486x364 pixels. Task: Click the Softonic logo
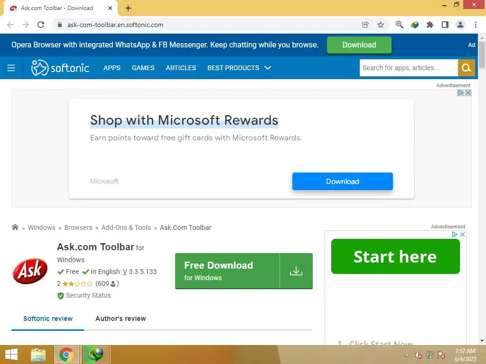click(60, 68)
